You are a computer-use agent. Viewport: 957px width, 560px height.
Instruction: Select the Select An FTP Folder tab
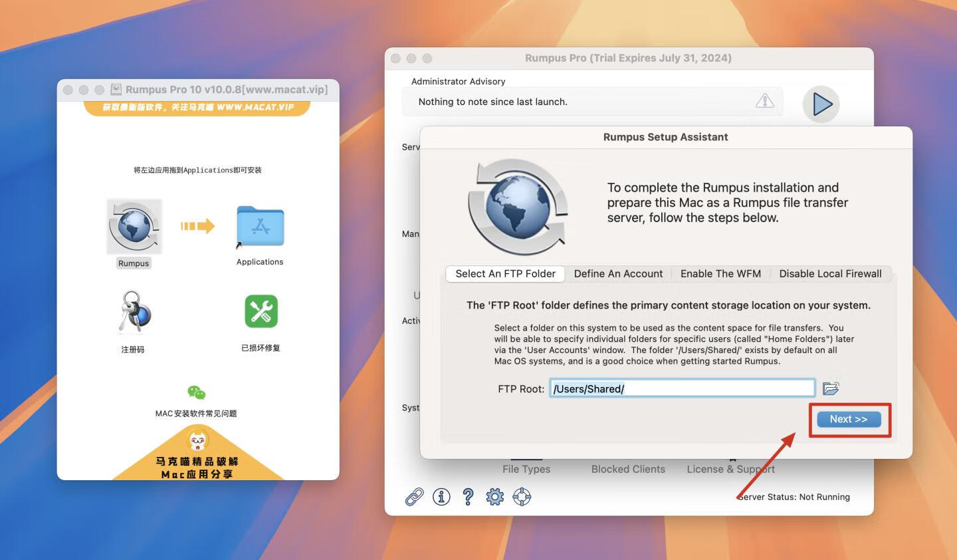[x=505, y=273]
